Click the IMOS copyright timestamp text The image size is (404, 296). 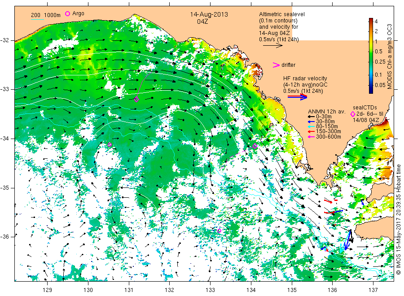(x=398, y=219)
